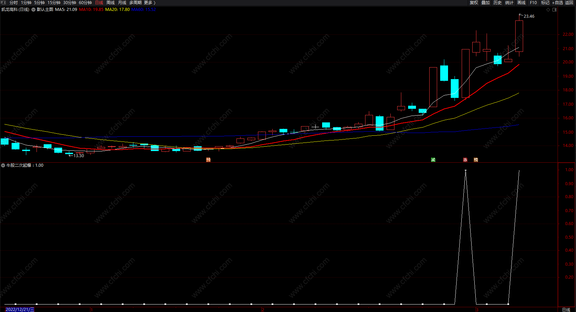
Task: Click 返回 to go back
Action: tap(569, 3)
